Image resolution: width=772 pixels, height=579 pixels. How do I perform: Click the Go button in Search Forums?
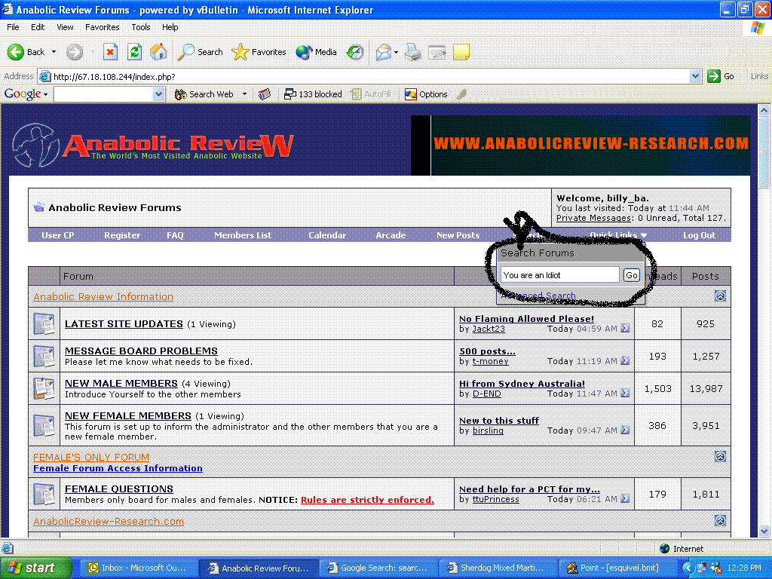click(632, 275)
